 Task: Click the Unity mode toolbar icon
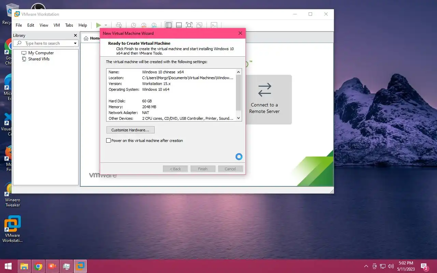pyautogui.click(x=199, y=25)
